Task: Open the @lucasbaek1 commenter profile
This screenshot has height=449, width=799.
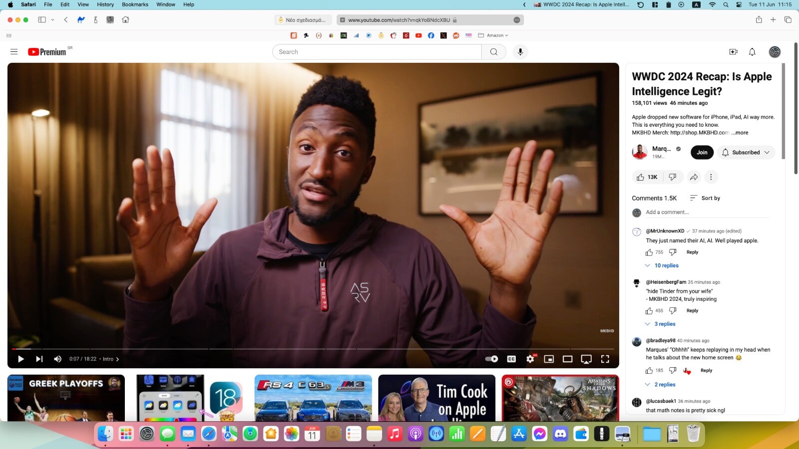Action: (x=661, y=401)
